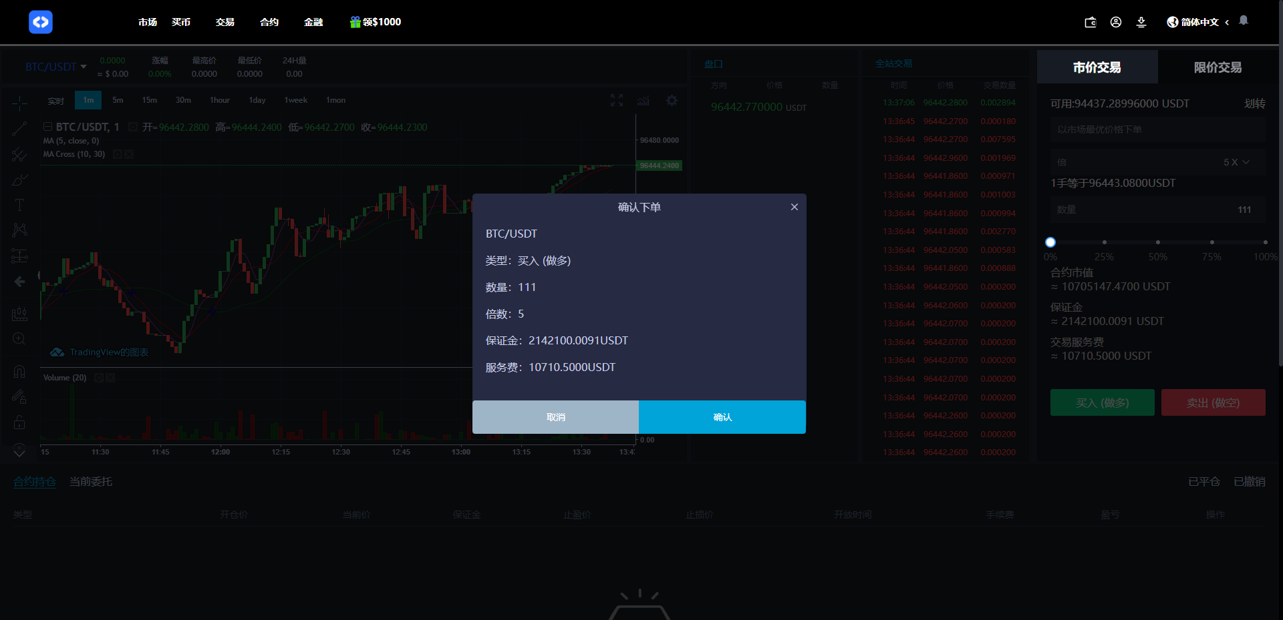Open the chart settings gear
The height and width of the screenshot is (620, 1283).
(672, 100)
